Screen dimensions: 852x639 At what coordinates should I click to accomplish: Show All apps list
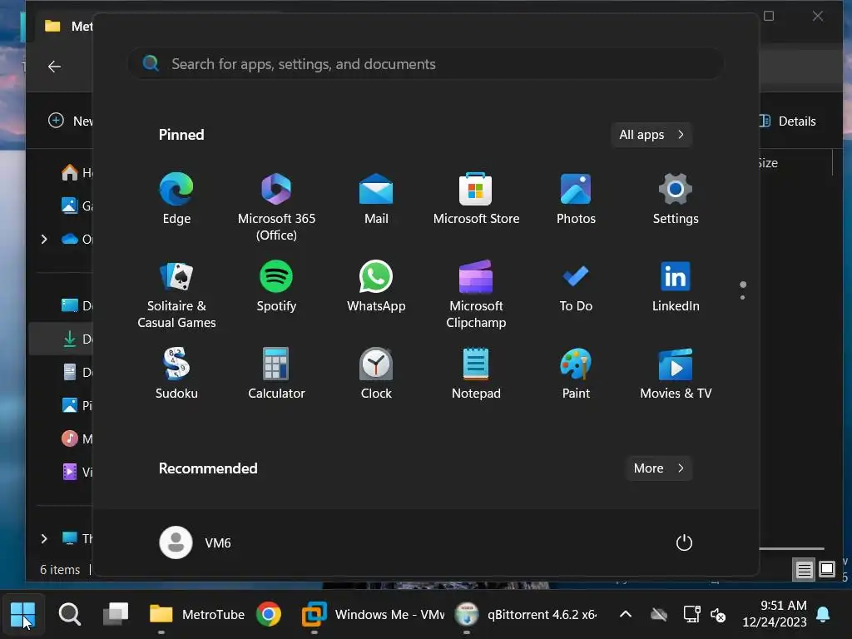click(x=651, y=134)
